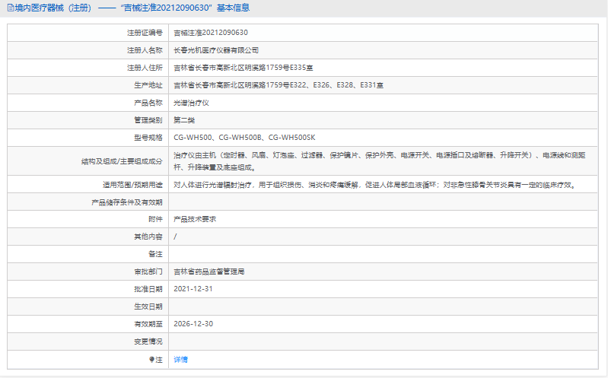This screenshot has width=608, height=378.
Task: Click the 产品名称 label
Action: tap(148, 103)
